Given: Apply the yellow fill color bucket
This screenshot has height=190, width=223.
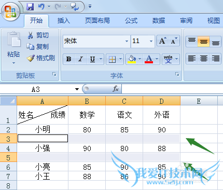Looking at the screenshot, I should (x=132, y=59).
